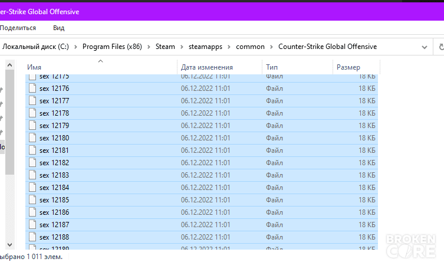Select file icon of sex 12187
The image size is (444, 262).
(32, 225)
